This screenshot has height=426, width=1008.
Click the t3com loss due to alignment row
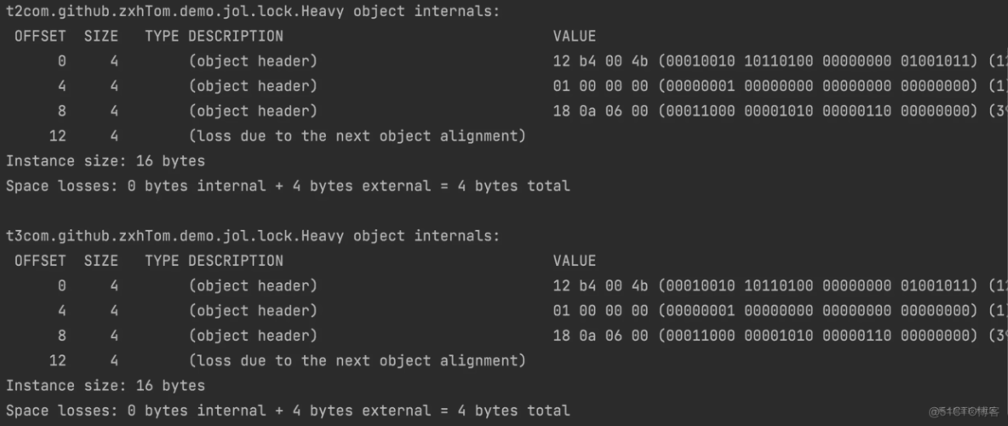(x=357, y=360)
